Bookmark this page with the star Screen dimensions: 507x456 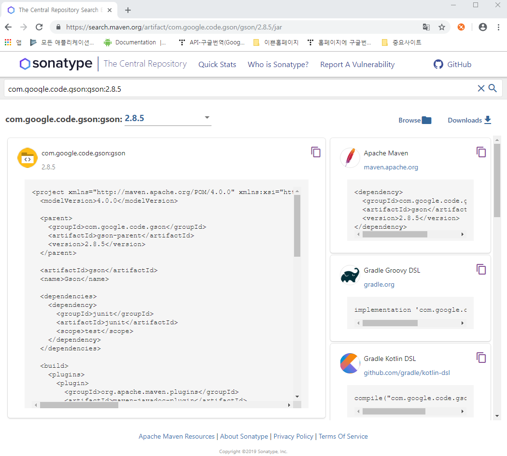[442, 27]
